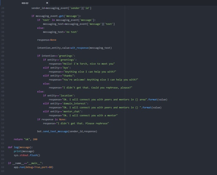
Task: Click line number 28 in gutter
Action: click(3, 8)
